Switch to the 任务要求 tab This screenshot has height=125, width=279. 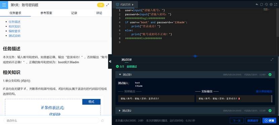pyautogui.click(x=15, y=13)
